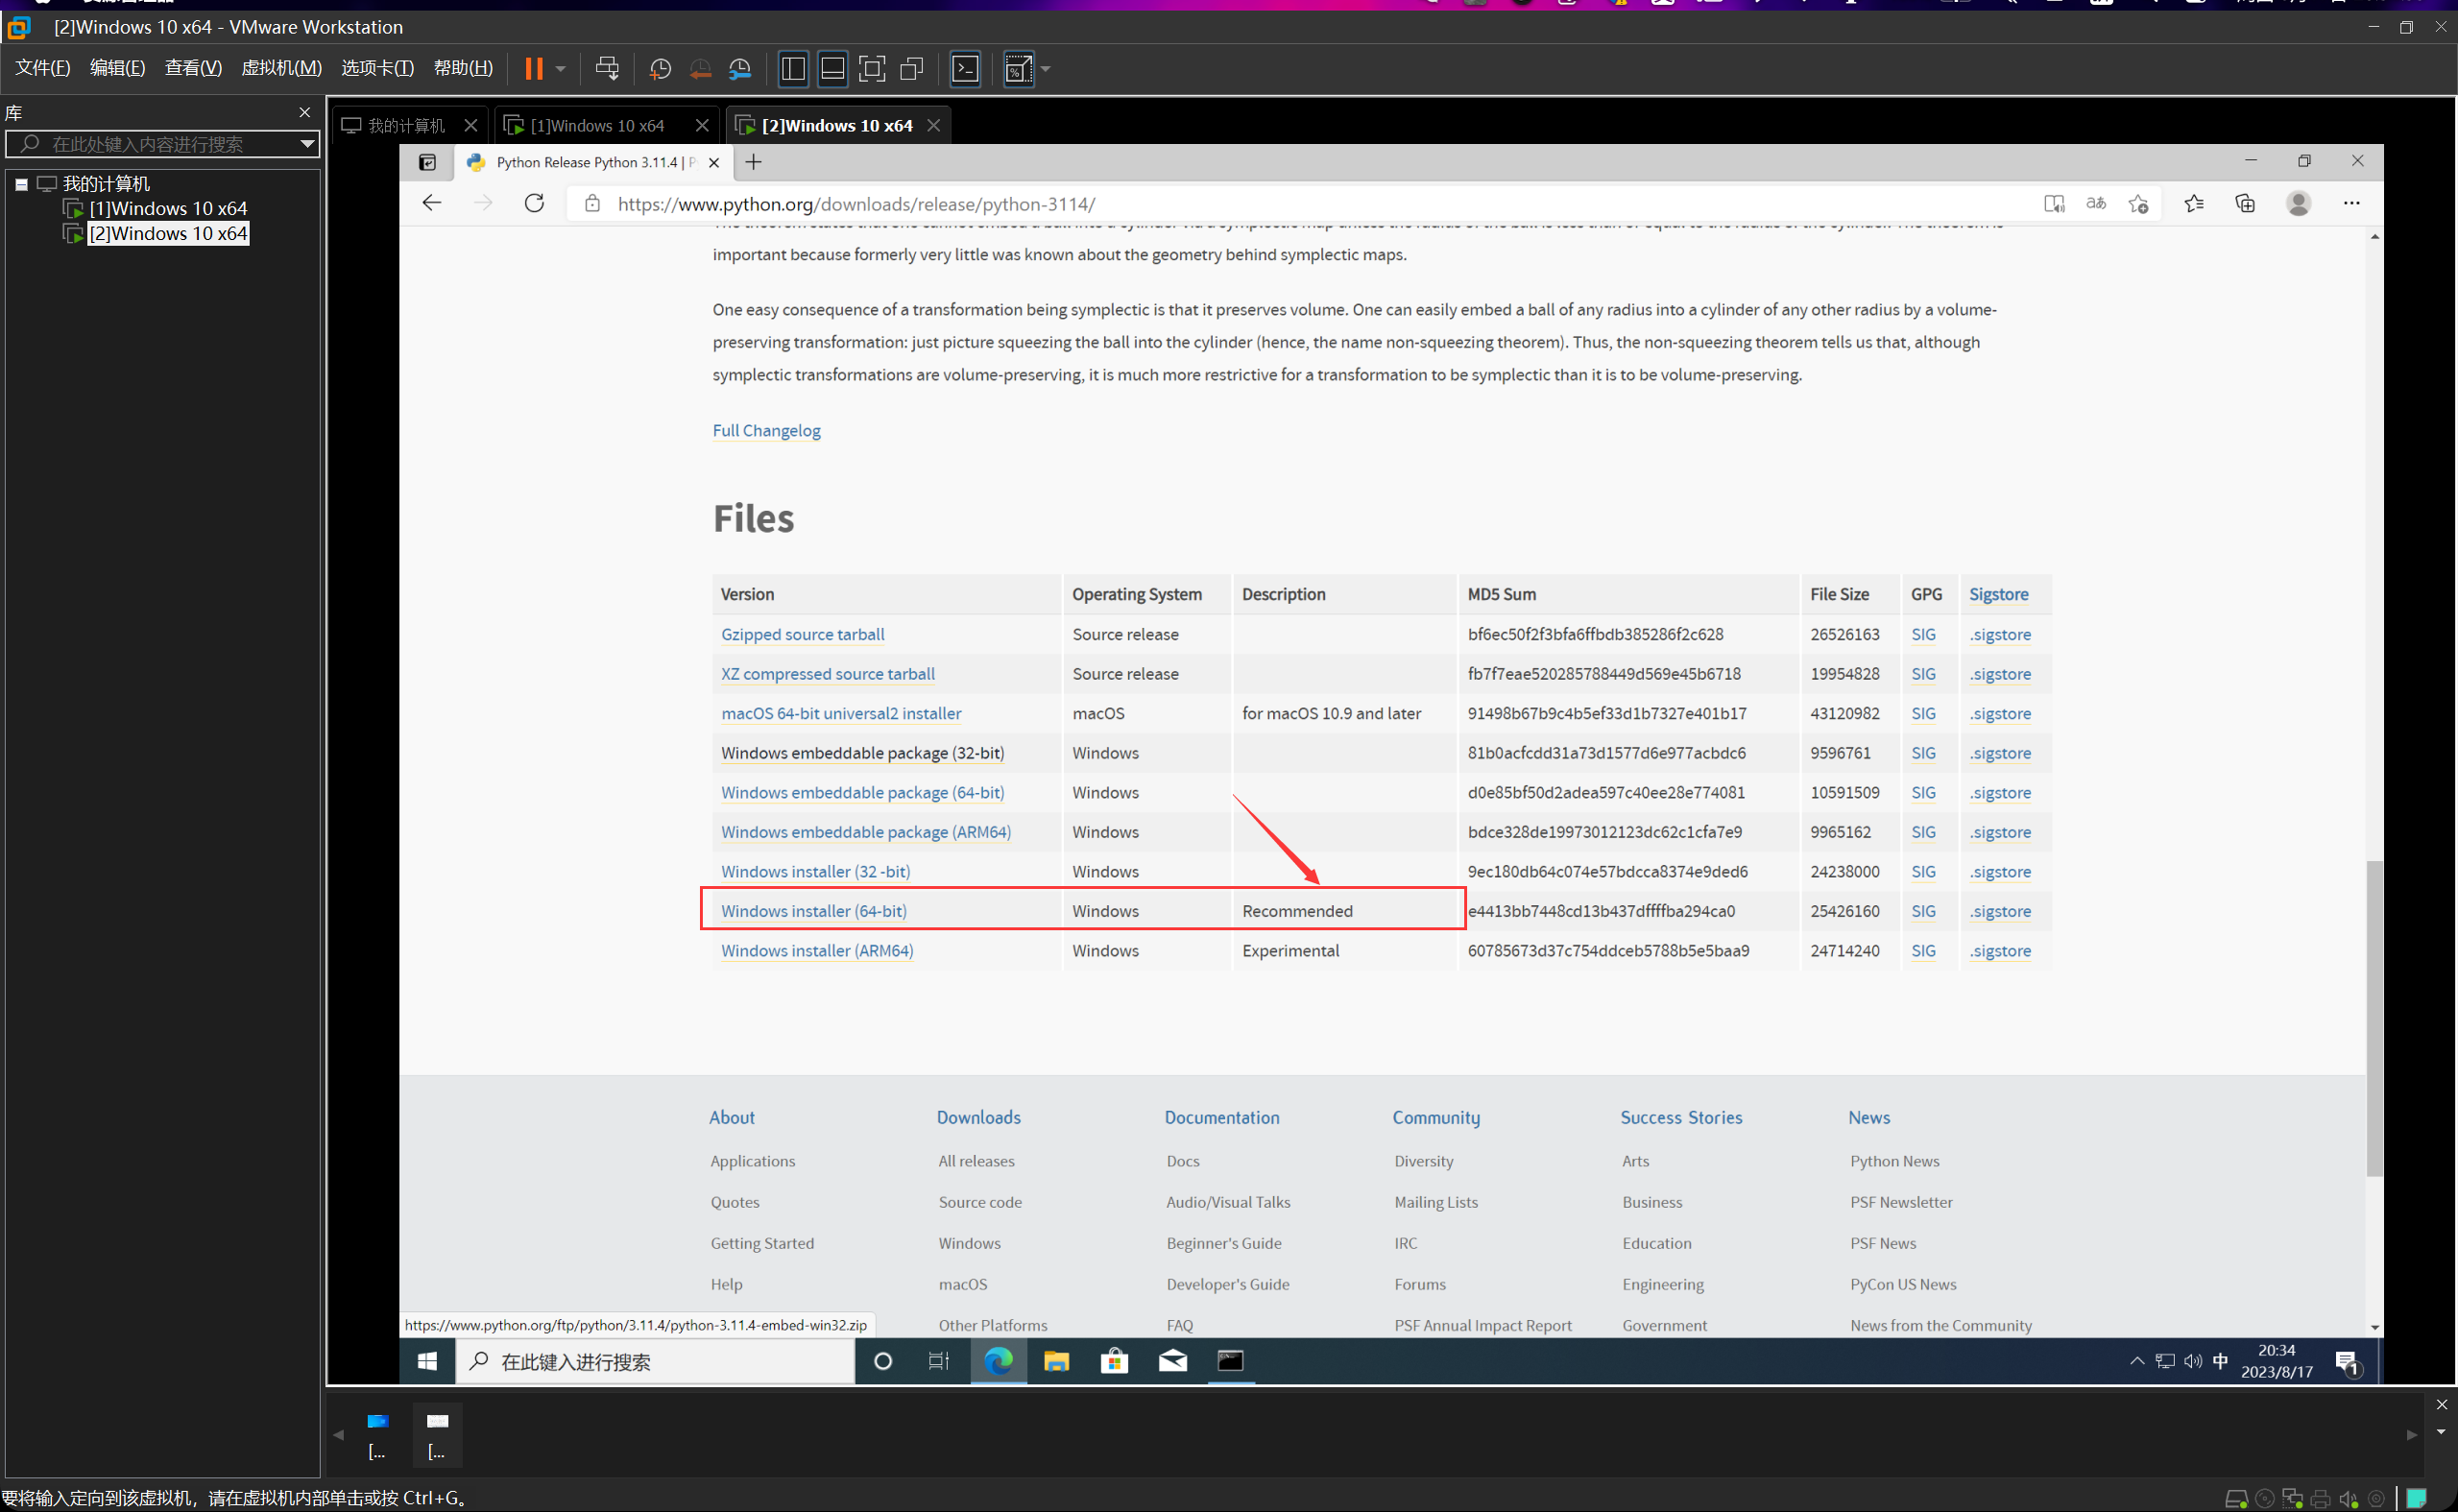The image size is (2458, 1512).
Task: Switch to Unity mode icon
Action: coord(911,68)
